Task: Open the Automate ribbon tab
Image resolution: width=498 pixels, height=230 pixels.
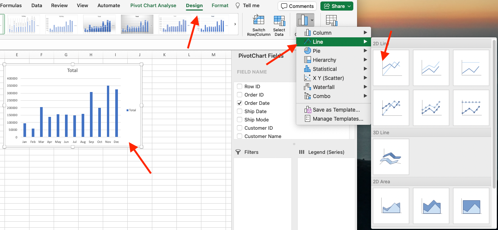Action: tap(109, 6)
